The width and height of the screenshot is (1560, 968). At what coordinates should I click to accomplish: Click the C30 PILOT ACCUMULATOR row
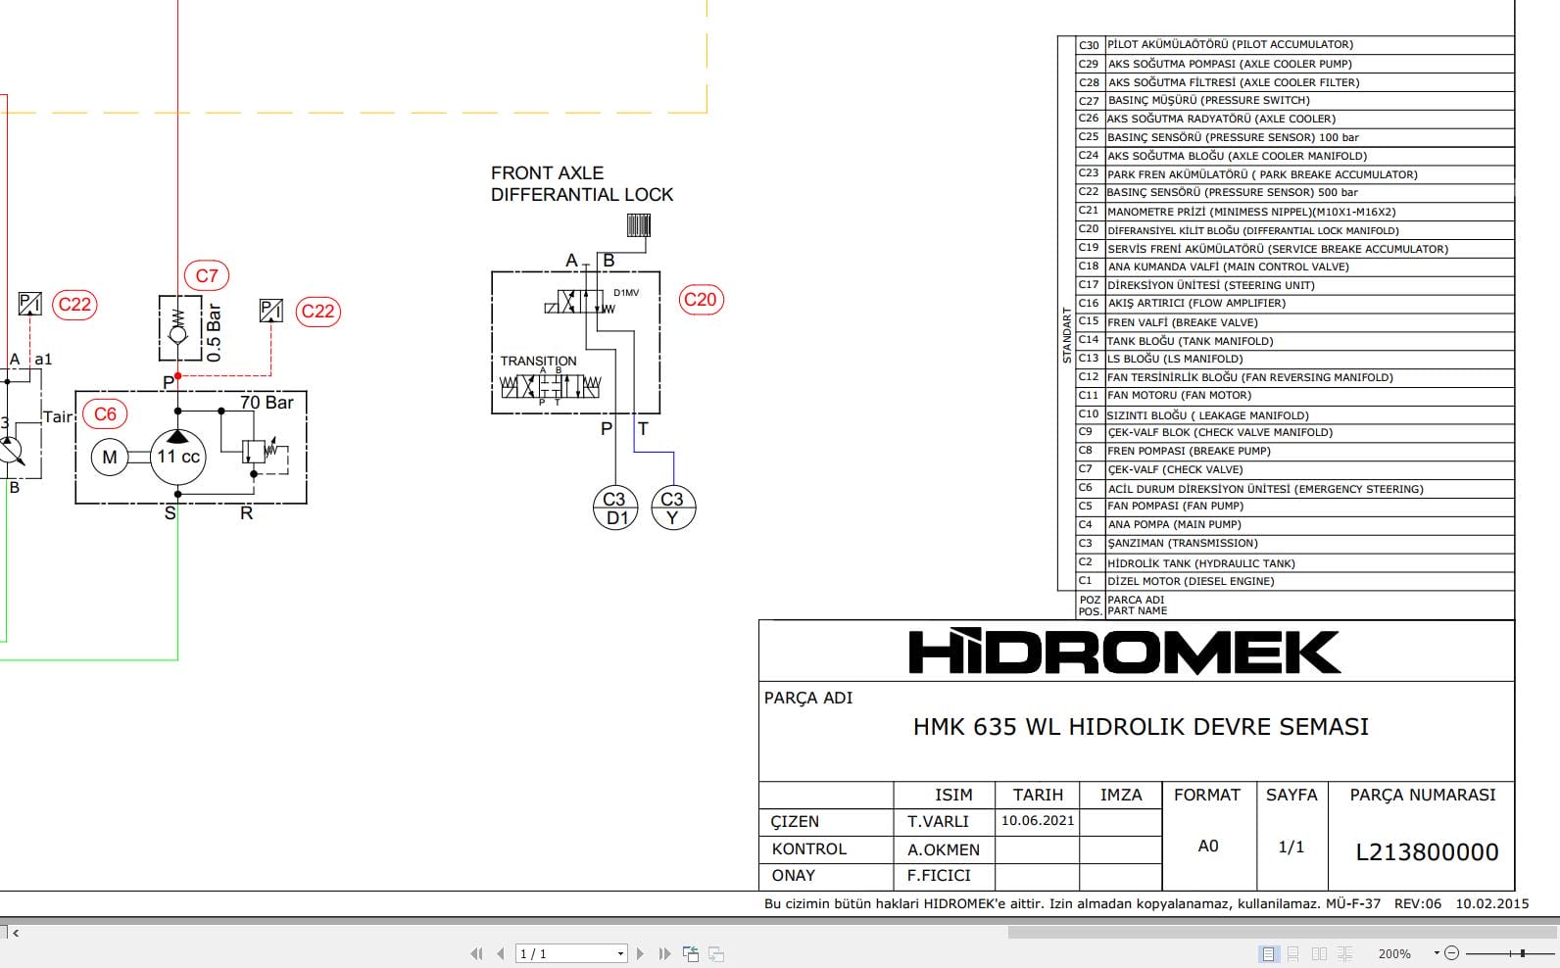1295,45
